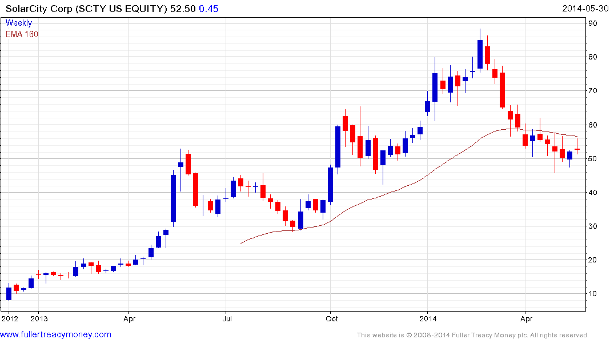Click the 90 price axis label

(593, 23)
